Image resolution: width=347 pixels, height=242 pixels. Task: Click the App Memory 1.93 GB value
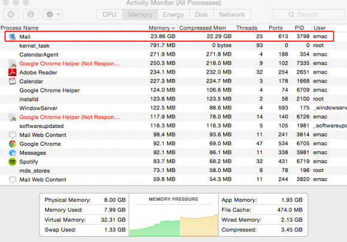[x=292, y=200]
